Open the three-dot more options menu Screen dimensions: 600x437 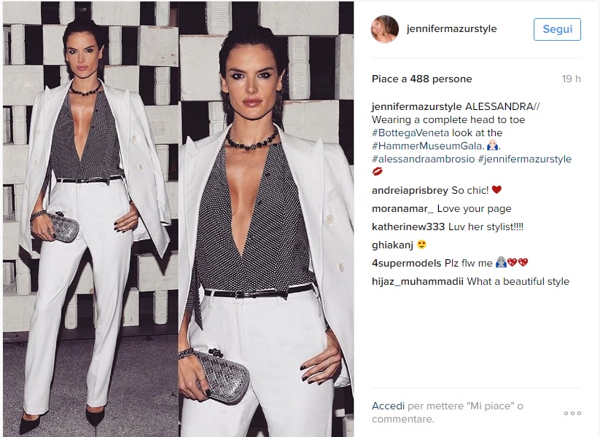pyautogui.click(x=572, y=413)
